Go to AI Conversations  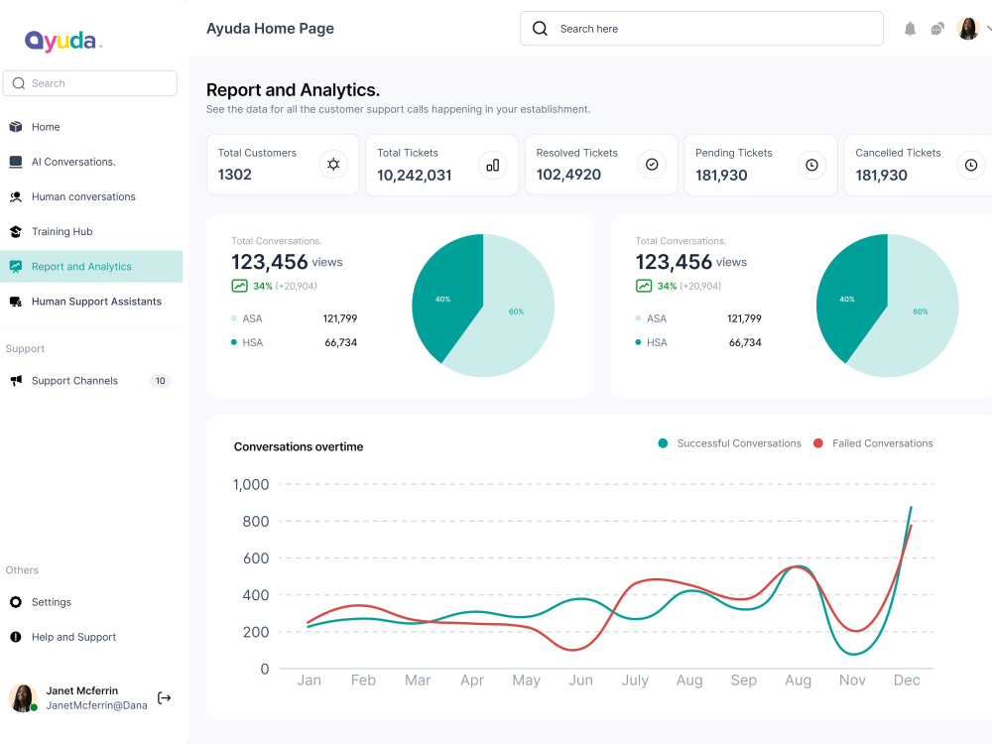pos(91,162)
